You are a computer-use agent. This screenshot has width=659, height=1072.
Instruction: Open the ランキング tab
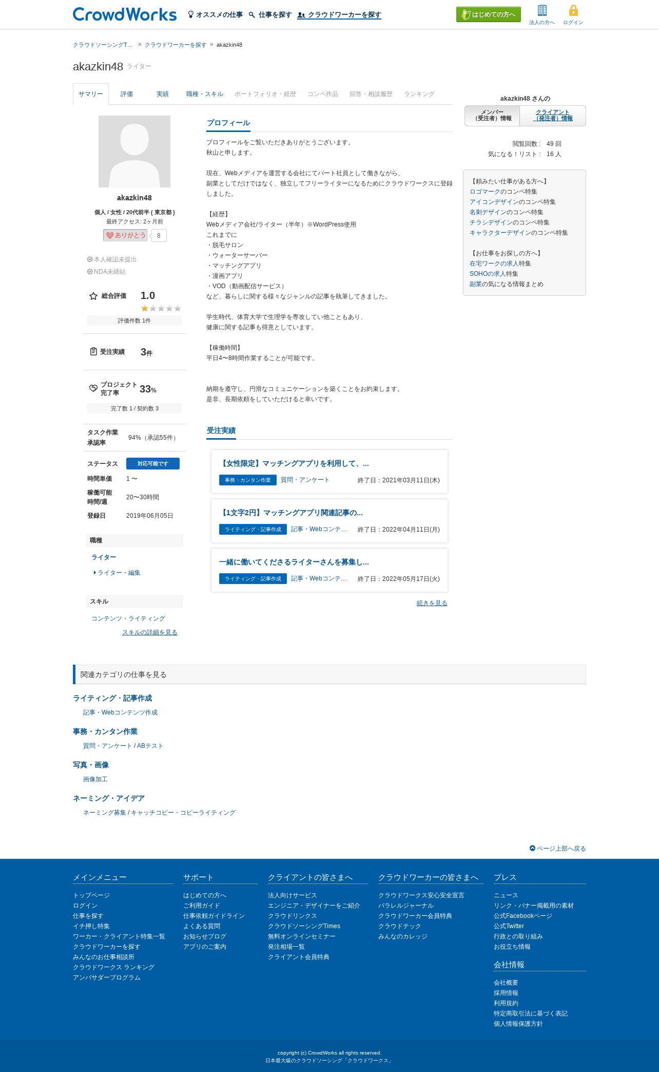(419, 94)
